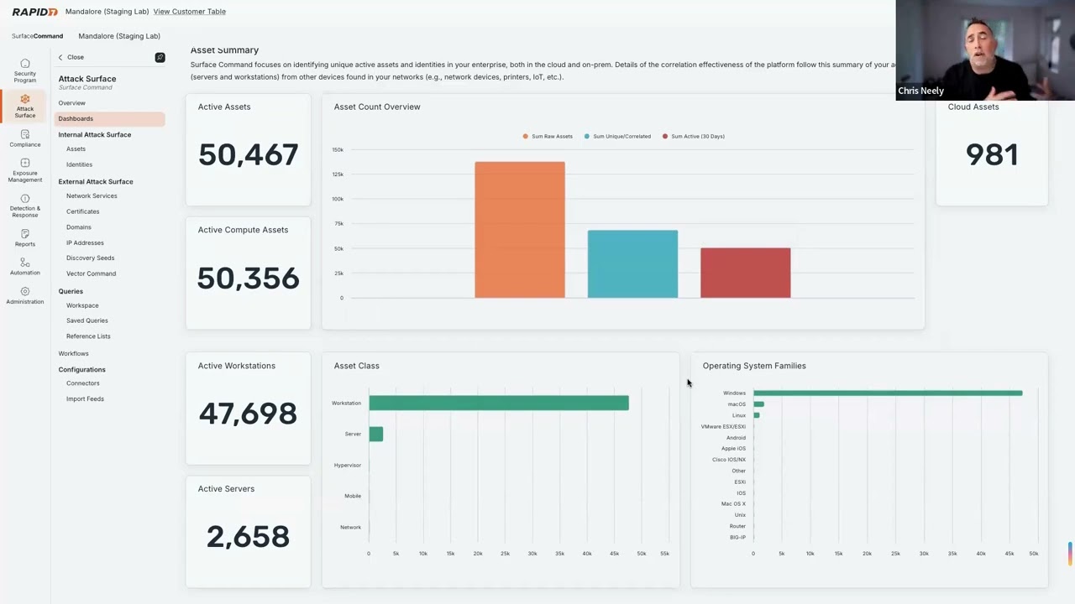Open the Vector Command menu item
1075x604 pixels.
coord(91,273)
